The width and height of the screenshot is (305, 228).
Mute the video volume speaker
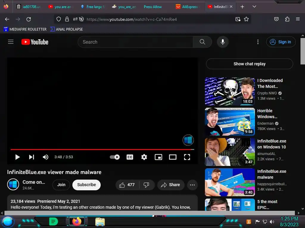coord(46,157)
